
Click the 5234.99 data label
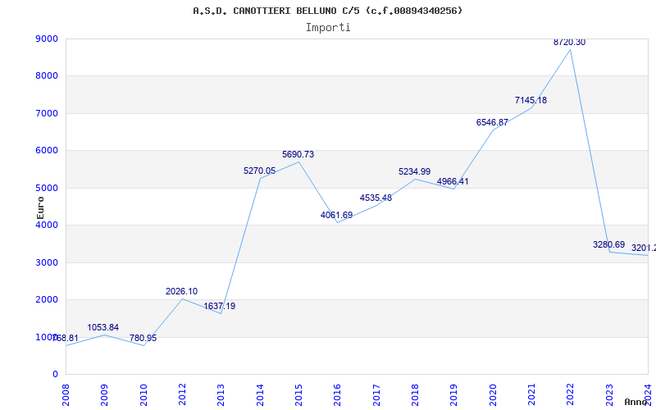pyautogui.click(x=414, y=171)
